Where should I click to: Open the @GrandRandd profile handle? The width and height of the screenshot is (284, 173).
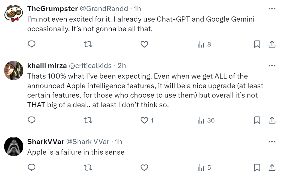click(103, 9)
